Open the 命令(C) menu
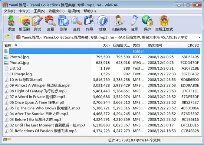 [24, 11]
